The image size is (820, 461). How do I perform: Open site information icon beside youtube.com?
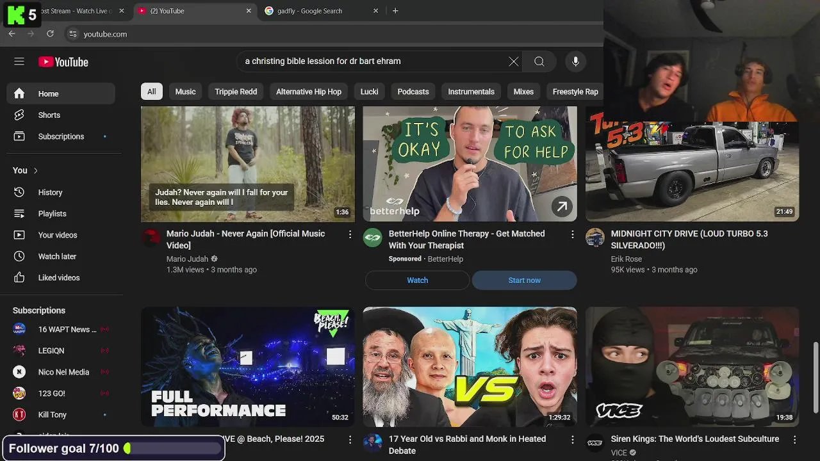72,34
